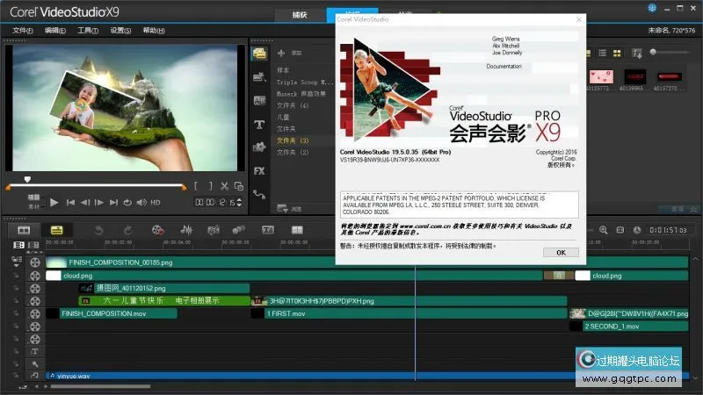703x395 pixels.
Task: Select 样本 library folder
Action: click(283, 70)
